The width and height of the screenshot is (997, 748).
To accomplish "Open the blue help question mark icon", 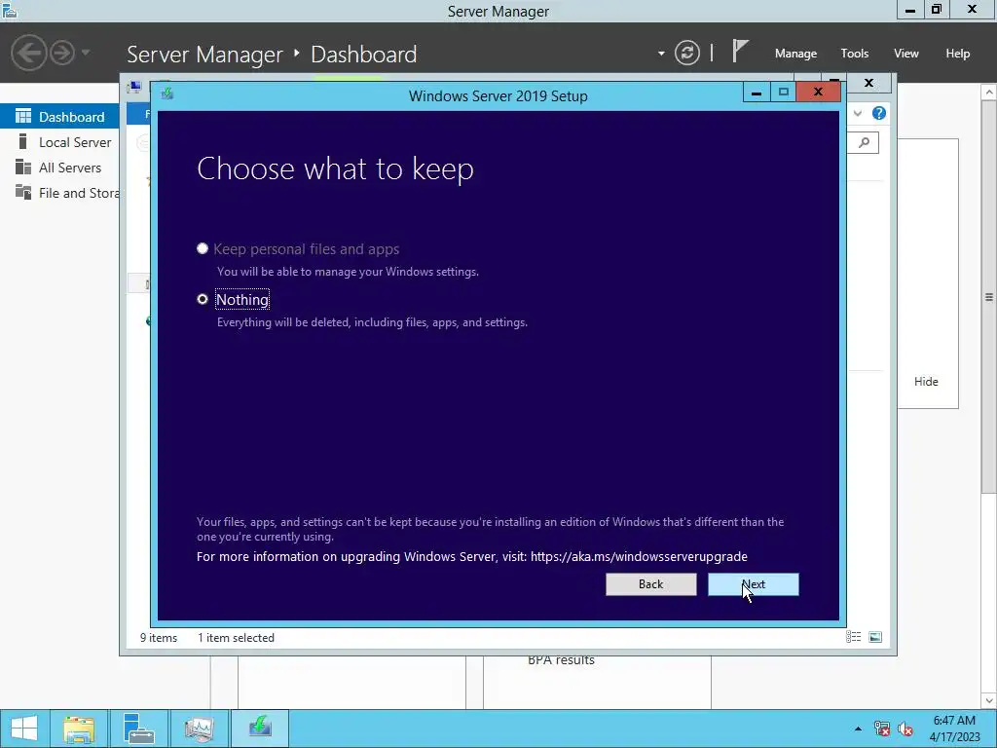I will [879, 113].
